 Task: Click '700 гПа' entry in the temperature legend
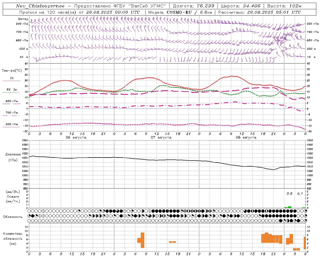[11, 112]
